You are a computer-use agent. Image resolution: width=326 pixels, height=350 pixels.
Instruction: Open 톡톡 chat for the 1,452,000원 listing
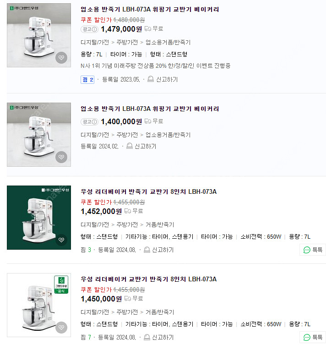[x=313, y=250]
